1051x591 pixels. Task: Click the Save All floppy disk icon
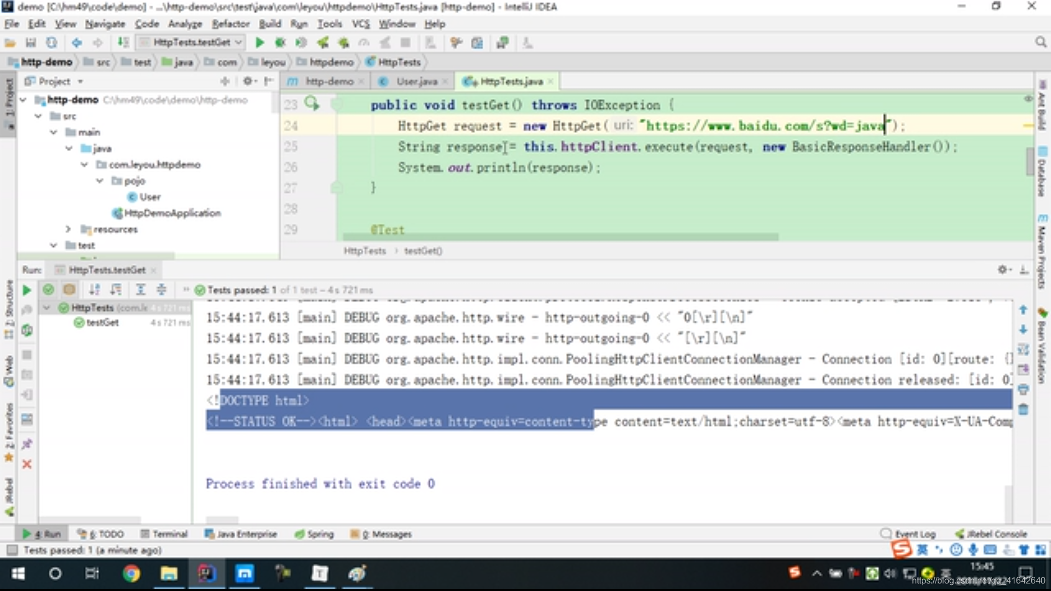point(31,43)
